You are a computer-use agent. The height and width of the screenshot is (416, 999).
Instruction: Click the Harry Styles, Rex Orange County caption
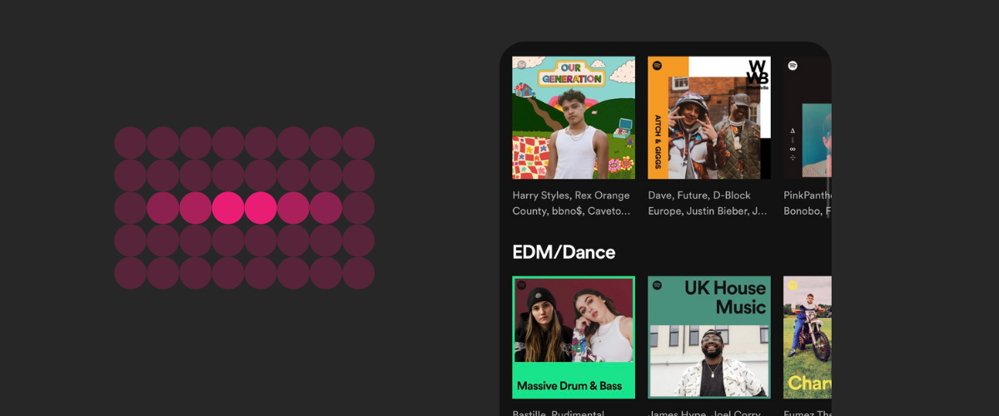(571, 203)
